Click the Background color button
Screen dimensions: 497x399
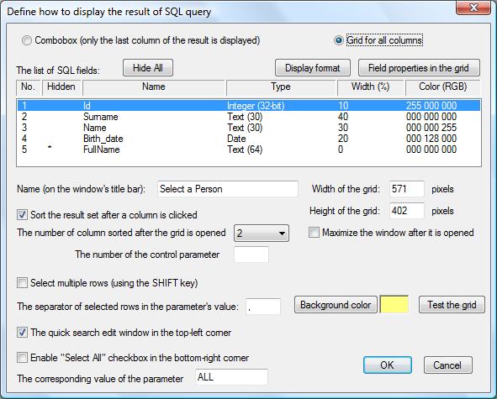(x=336, y=305)
